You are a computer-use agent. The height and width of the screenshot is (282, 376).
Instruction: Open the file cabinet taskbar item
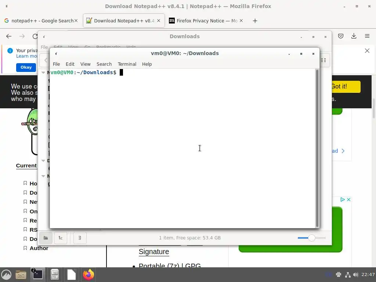(55, 275)
